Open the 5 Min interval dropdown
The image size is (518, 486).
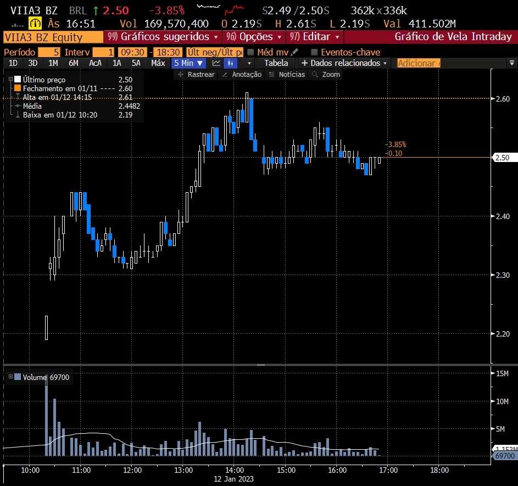(x=188, y=63)
